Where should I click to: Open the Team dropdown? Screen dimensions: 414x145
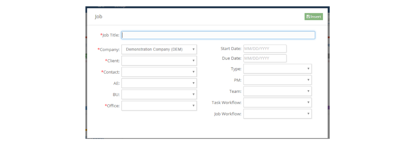click(277, 91)
